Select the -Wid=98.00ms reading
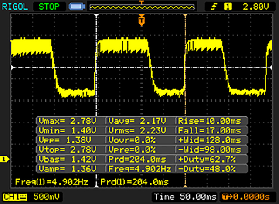Viewport: 279px width, 204px height. click(x=209, y=150)
